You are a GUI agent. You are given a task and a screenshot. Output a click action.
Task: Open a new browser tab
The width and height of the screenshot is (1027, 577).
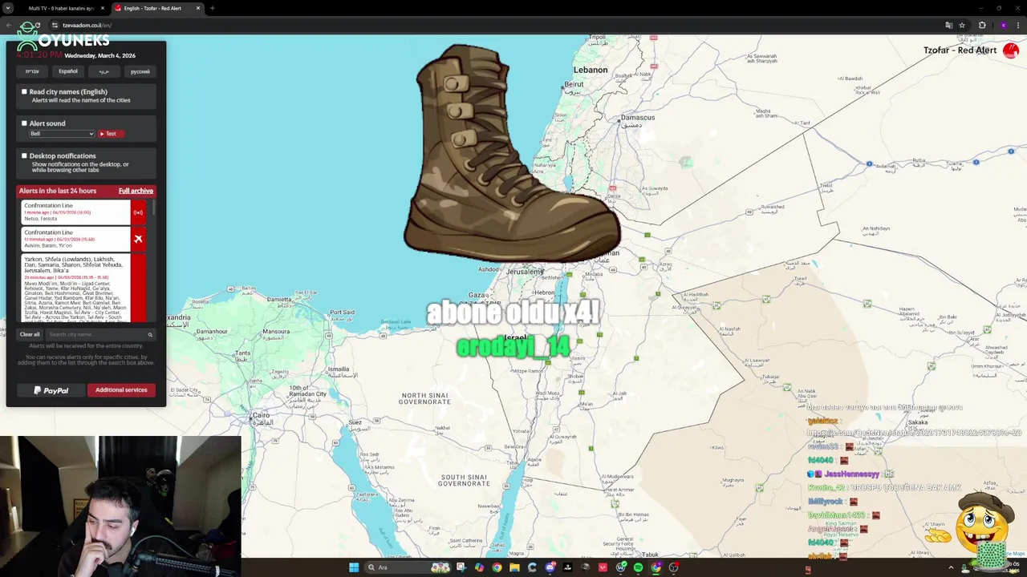point(212,8)
